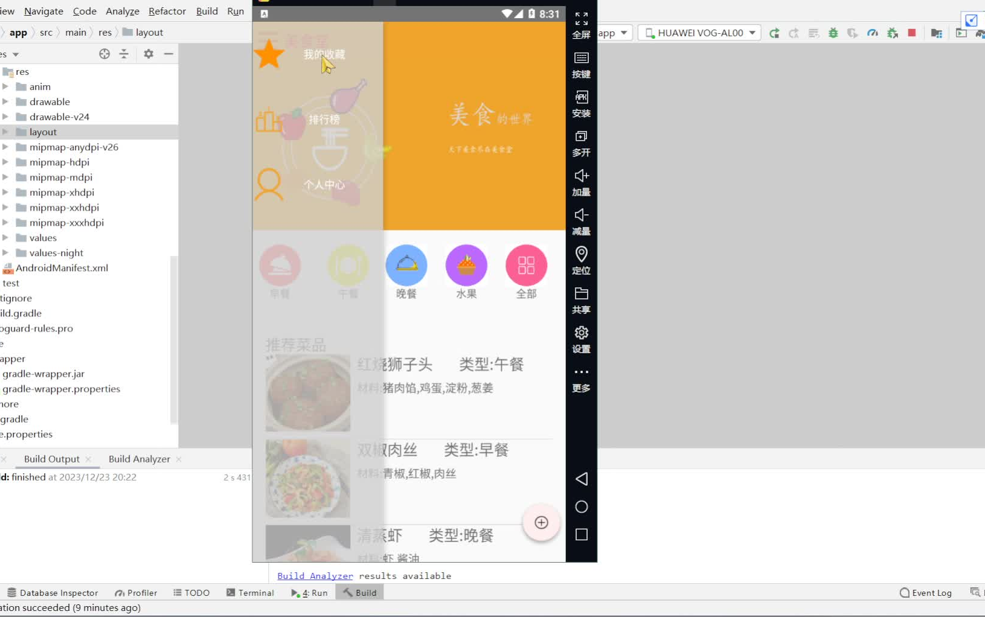Click the Apply Code Changes icon

[813, 33]
